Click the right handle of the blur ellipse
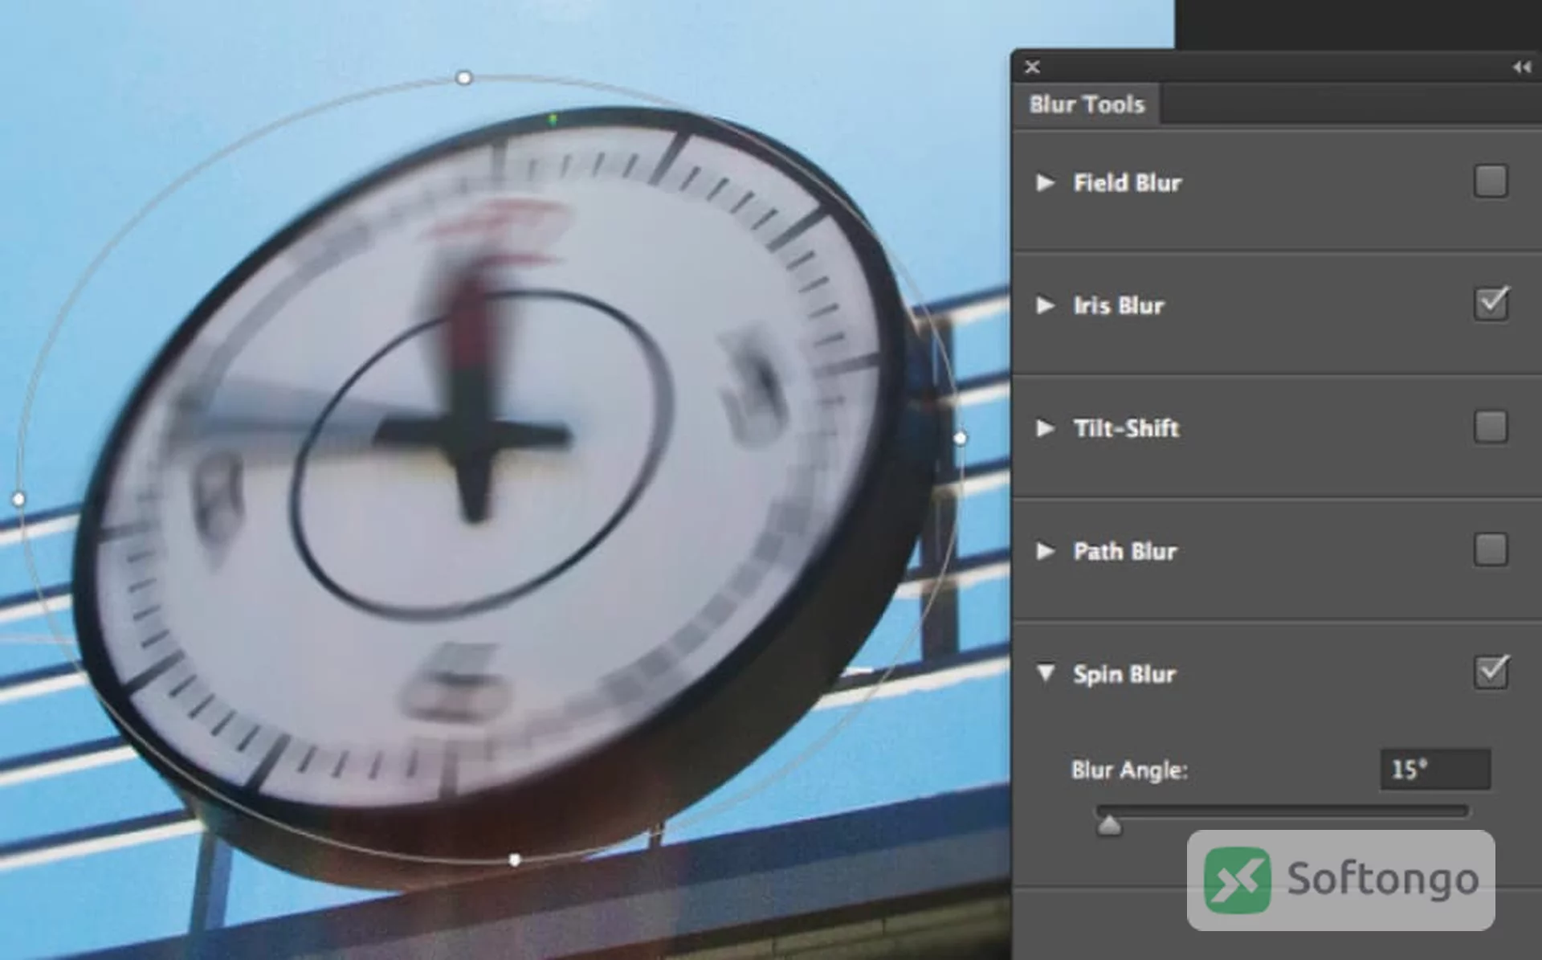The image size is (1542, 960). point(961,439)
